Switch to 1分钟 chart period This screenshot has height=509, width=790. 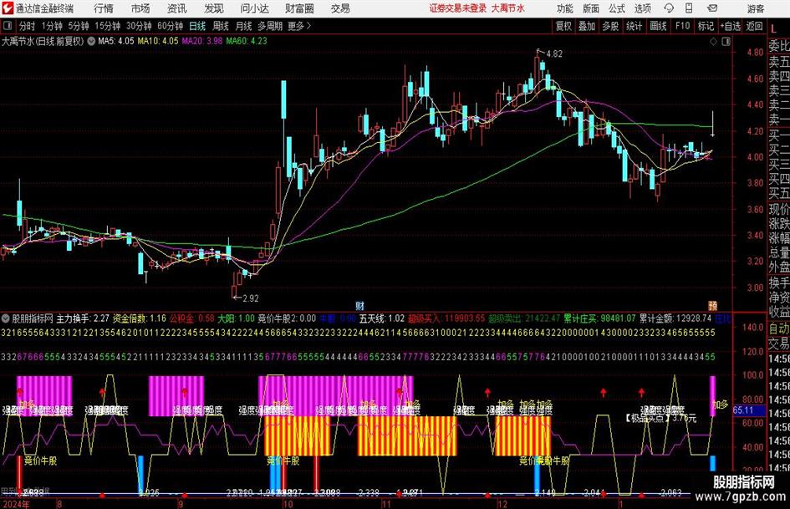click(52, 26)
